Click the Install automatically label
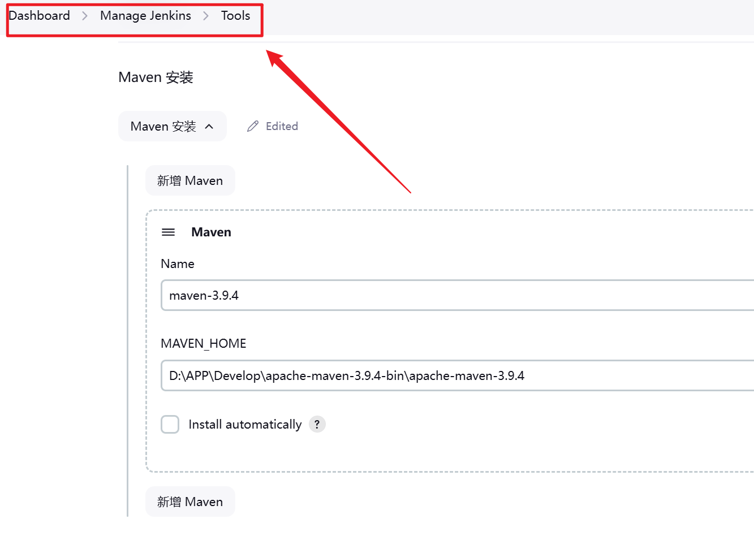Viewport: 754px width, 540px height. [245, 424]
